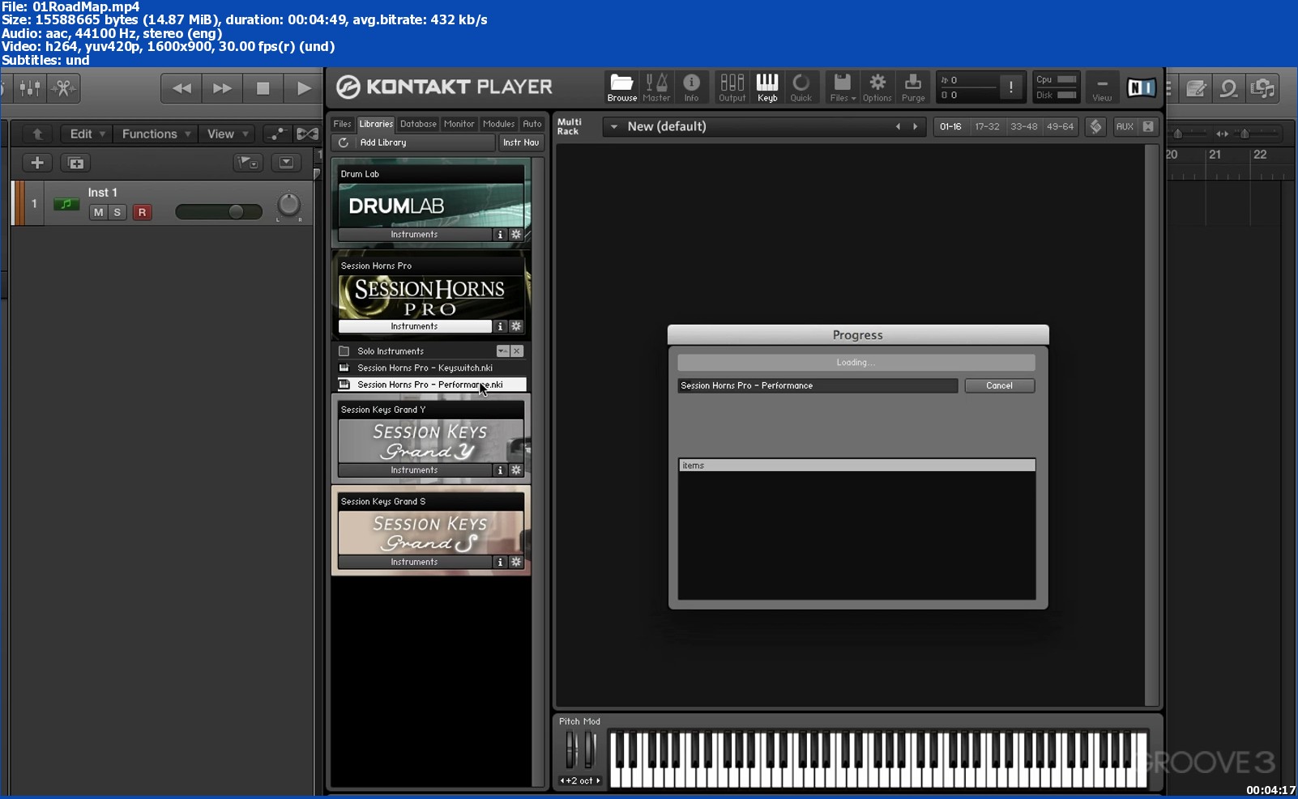Open the flag marker dropdown button
1298x799 pixels.
coord(248,163)
